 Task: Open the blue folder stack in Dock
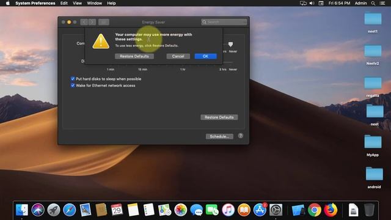[x=298, y=210]
